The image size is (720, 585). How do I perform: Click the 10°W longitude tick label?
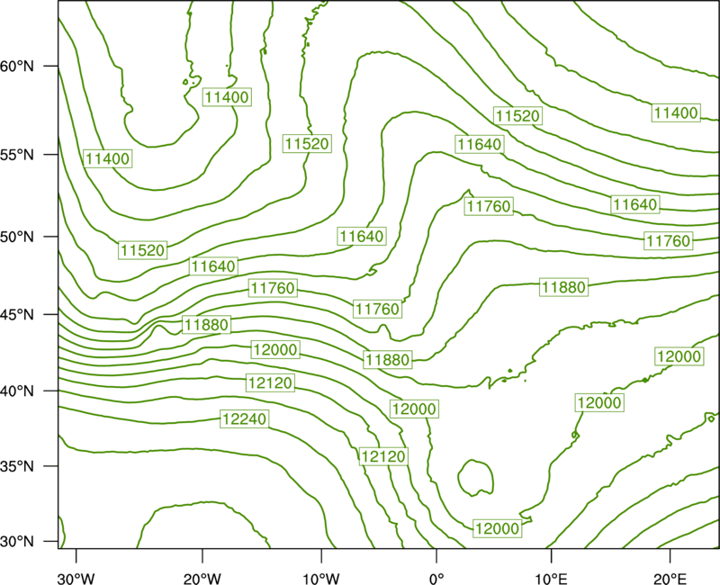pos(321,579)
